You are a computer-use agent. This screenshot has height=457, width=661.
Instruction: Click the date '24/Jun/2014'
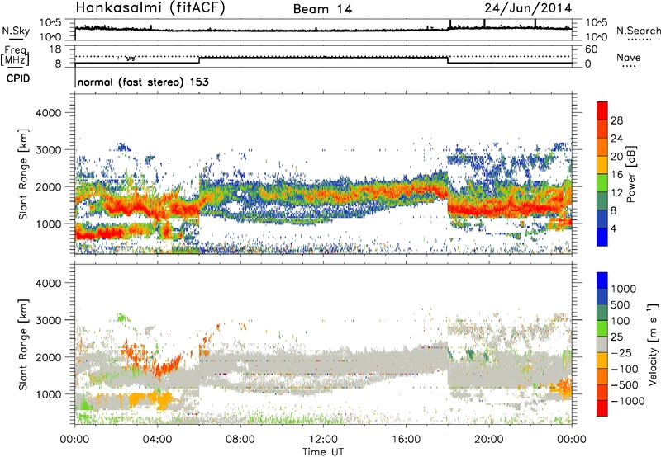click(528, 8)
